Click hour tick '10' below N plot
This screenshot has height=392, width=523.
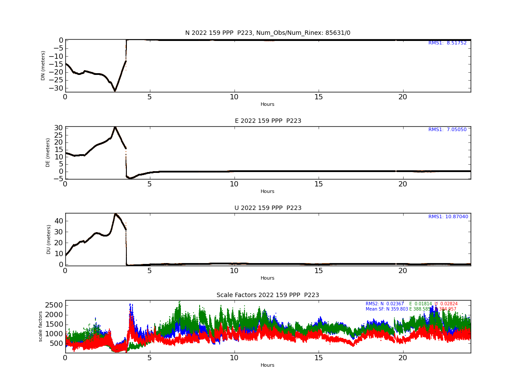pyautogui.click(x=234, y=97)
